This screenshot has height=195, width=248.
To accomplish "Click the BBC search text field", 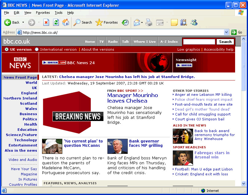I will [x=199, y=42].
